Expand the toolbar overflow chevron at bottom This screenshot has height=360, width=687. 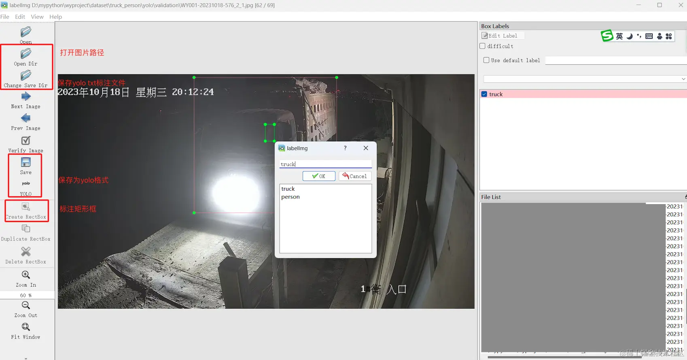pyautogui.click(x=26, y=358)
